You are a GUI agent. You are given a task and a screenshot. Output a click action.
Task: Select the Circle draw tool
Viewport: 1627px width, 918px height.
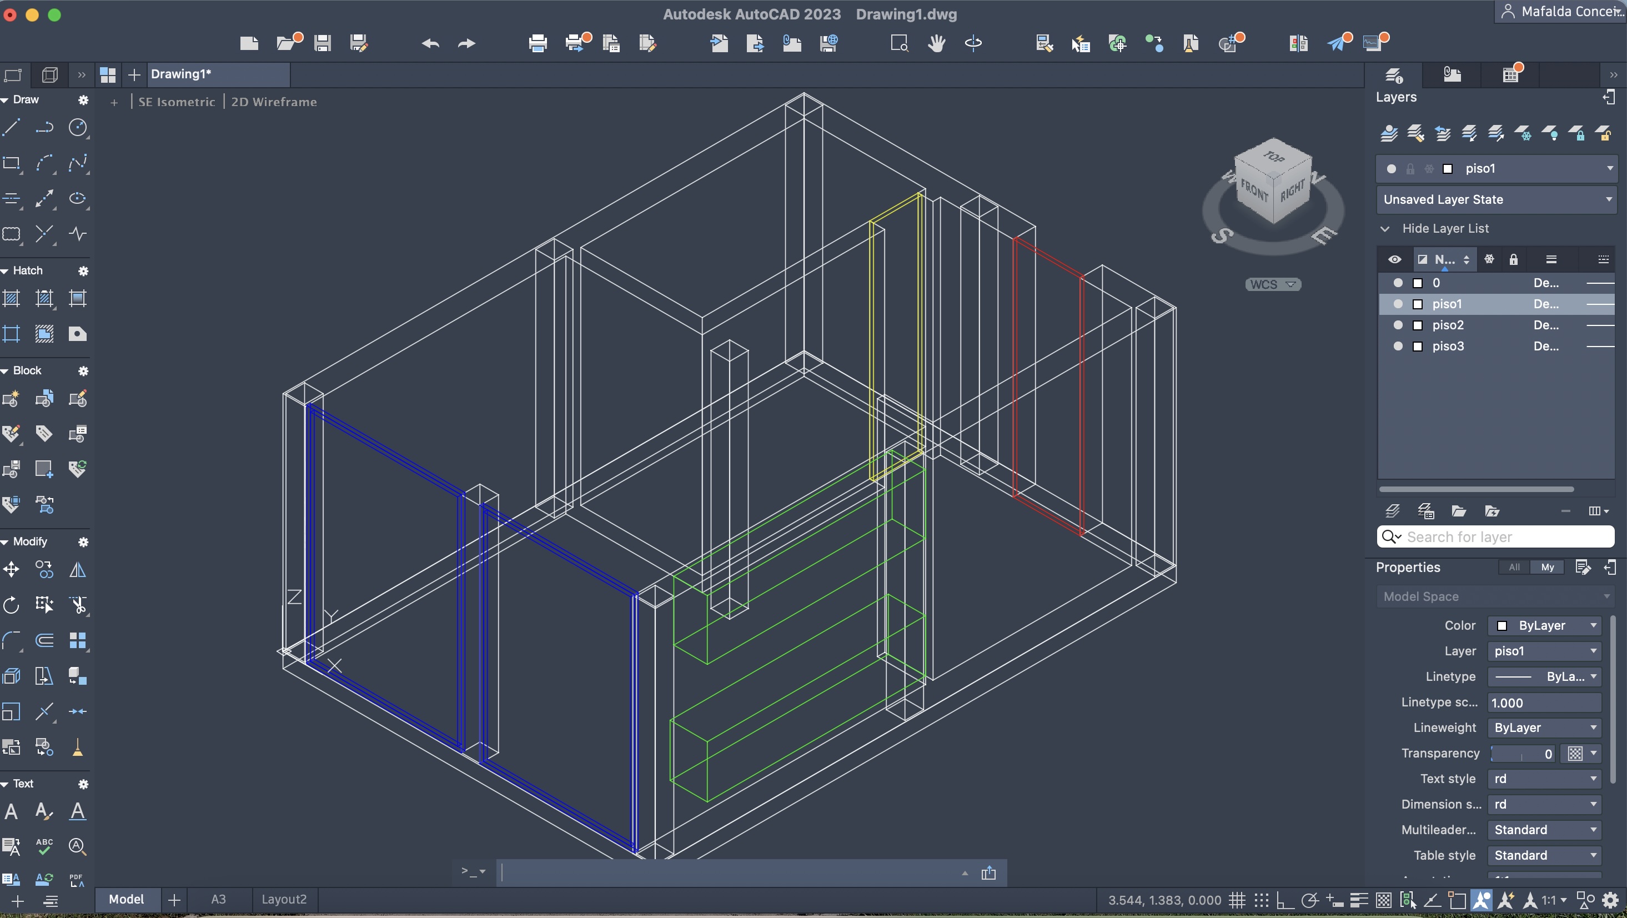[x=78, y=128]
